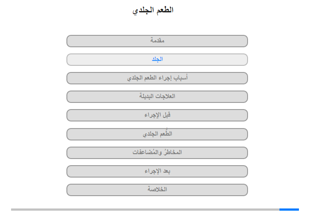View the risks and complications chapter
The height and width of the screenshot is (212, 310).
coord(157,152)
